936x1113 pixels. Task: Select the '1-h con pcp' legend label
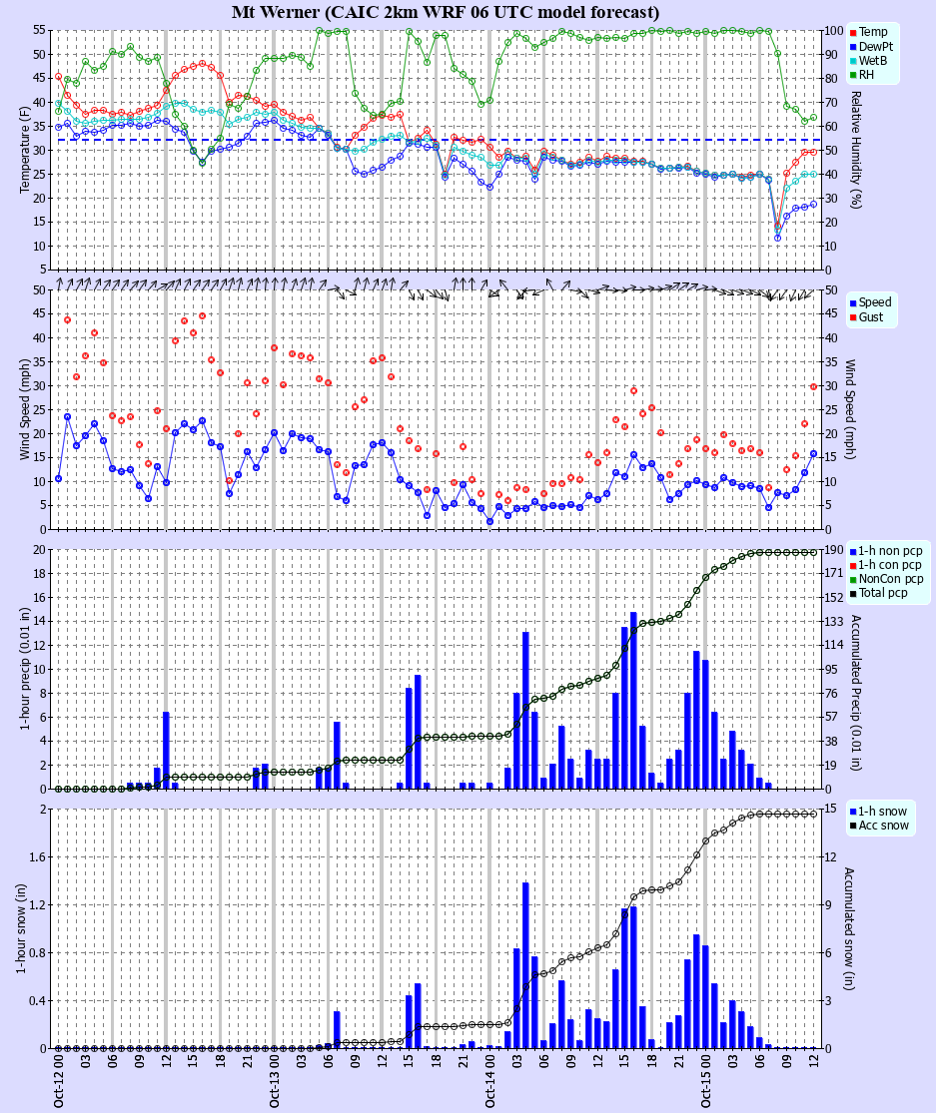click(890, 565)
